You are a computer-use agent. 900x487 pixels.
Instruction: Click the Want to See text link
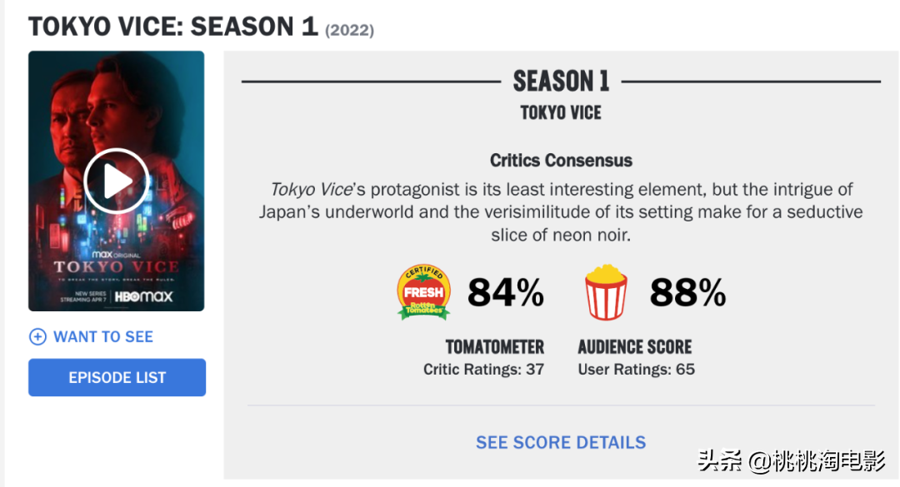pyautogui.click(x=103, y=336)
